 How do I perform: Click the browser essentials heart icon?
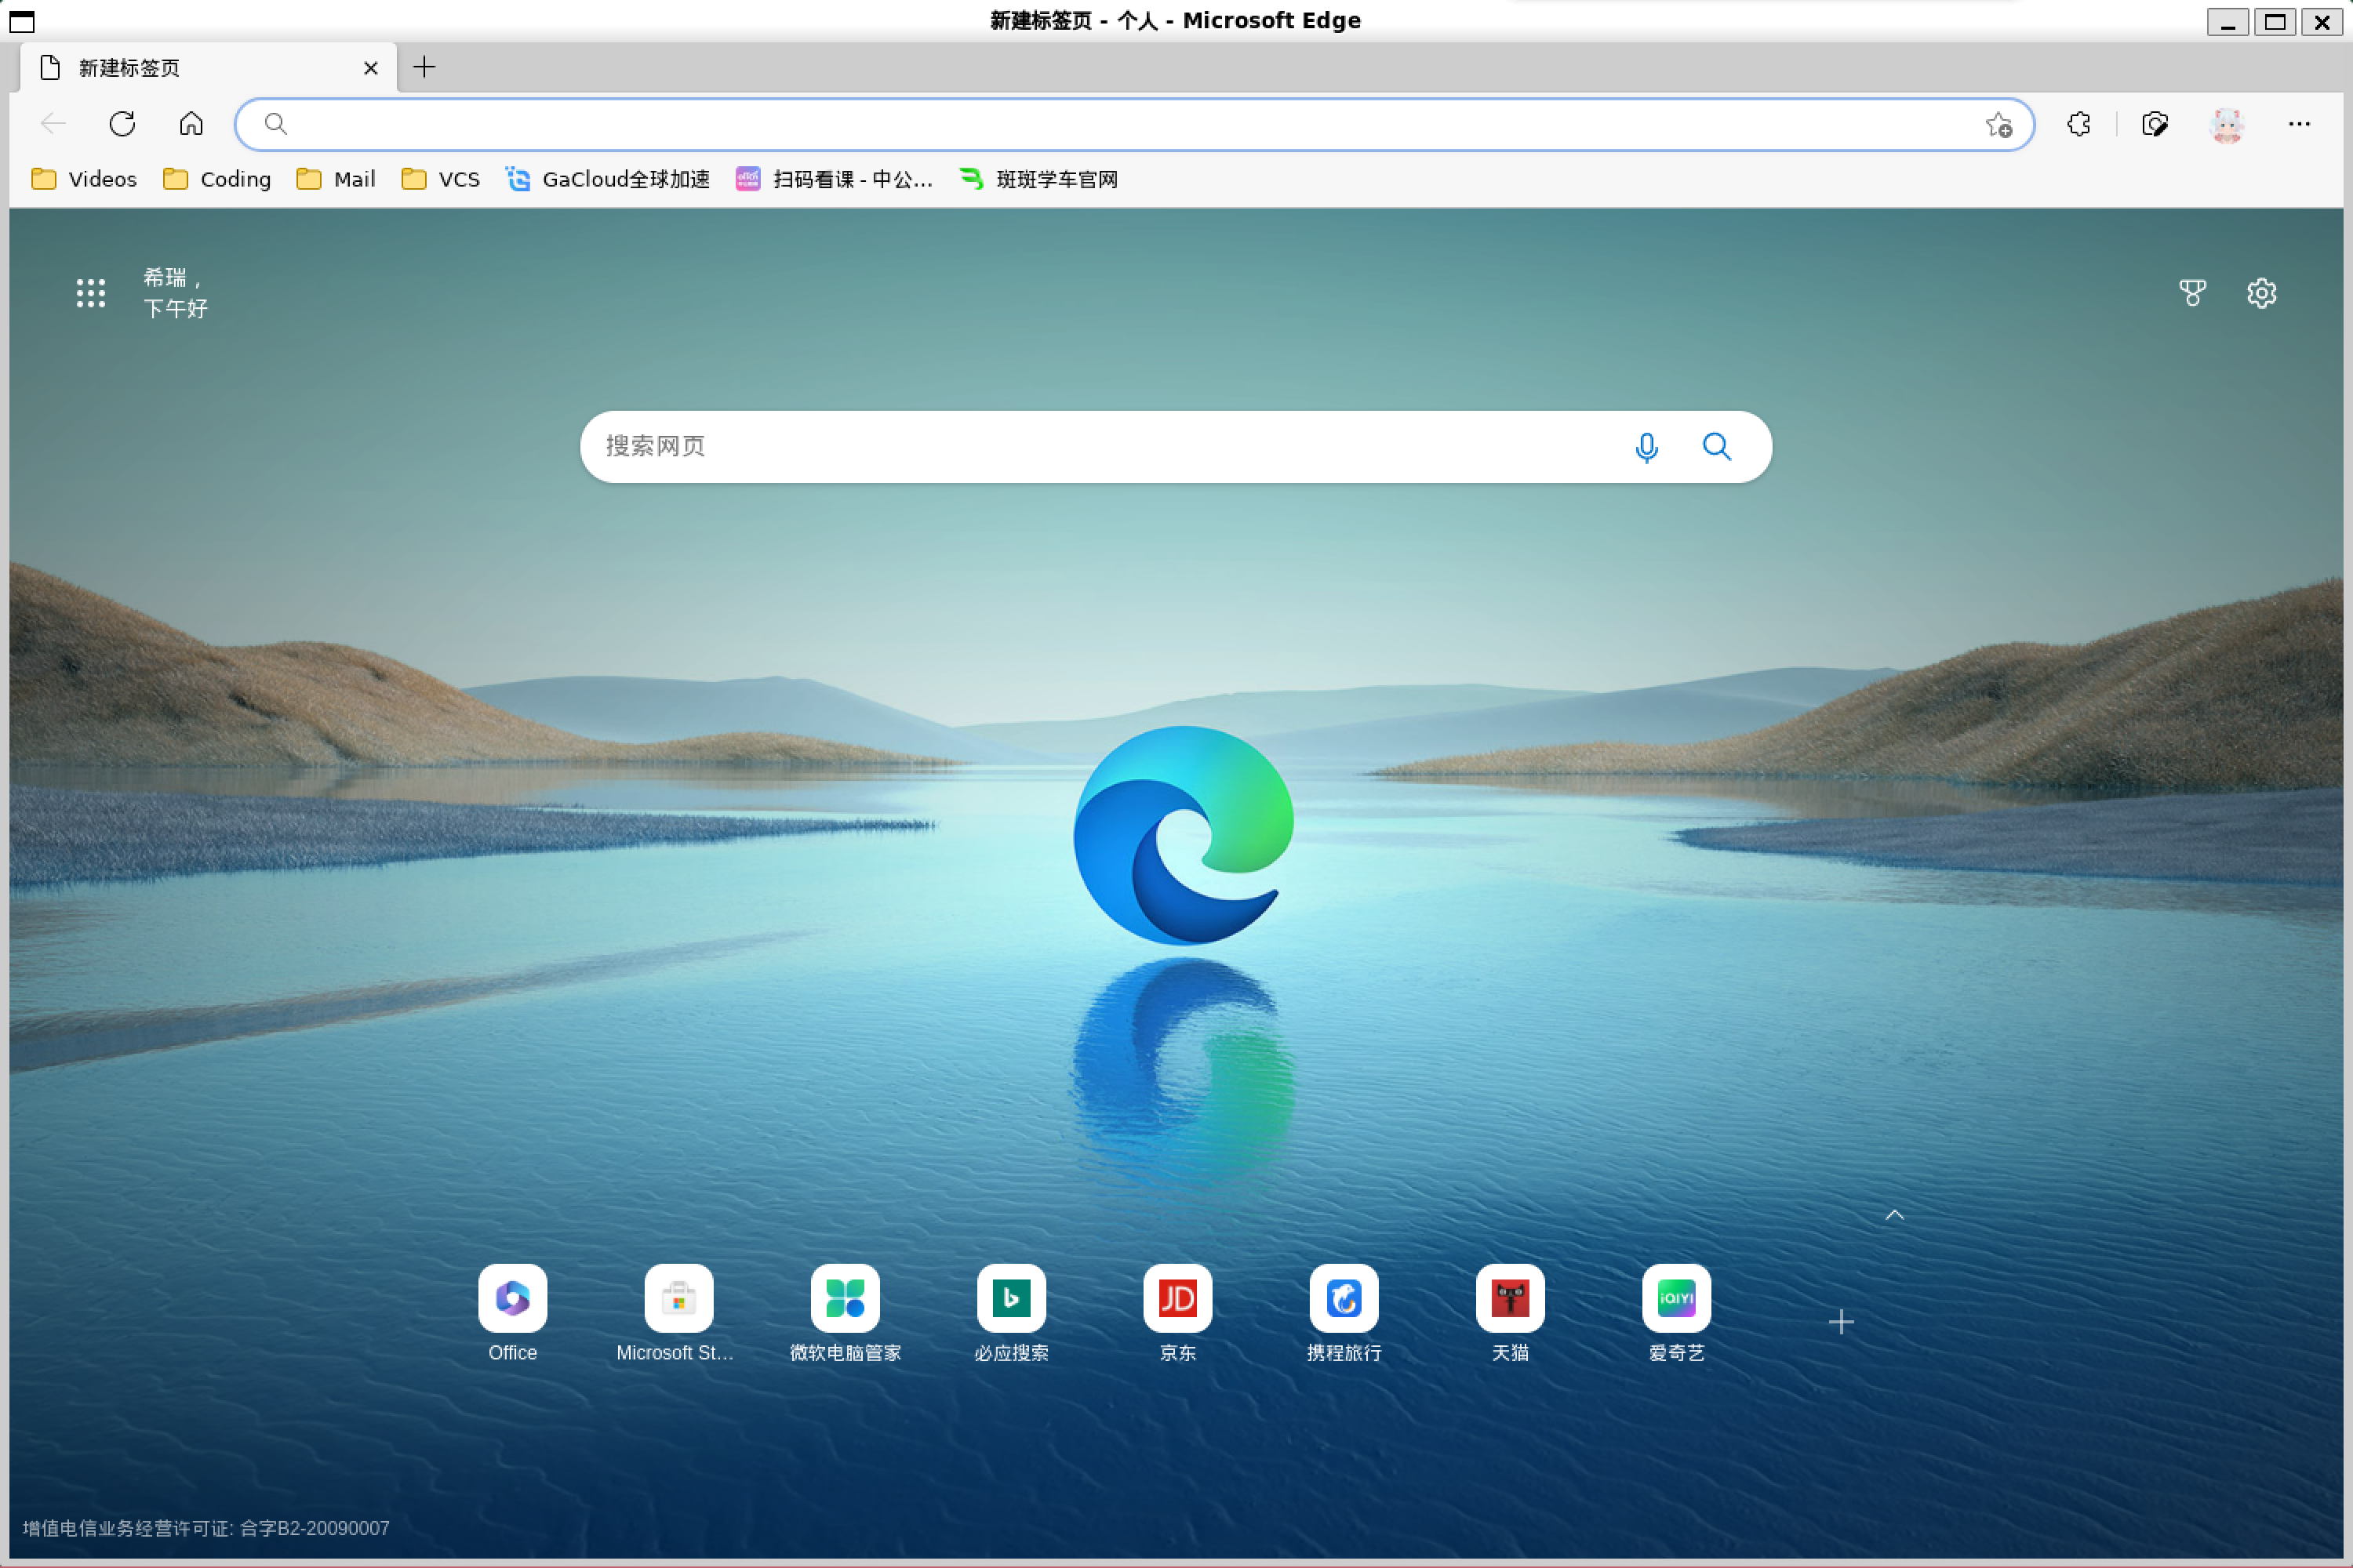click(x=2155, y=124)
